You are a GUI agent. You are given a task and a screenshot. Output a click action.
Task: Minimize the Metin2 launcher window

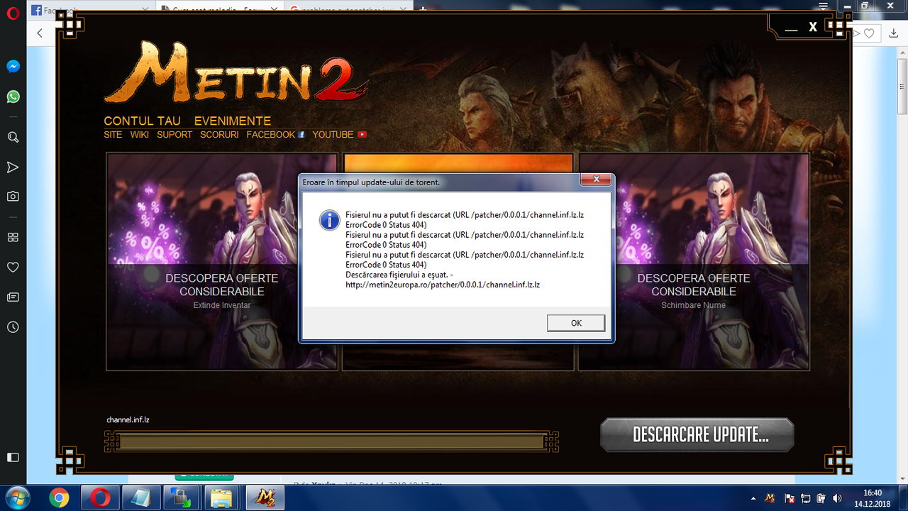click(x=792, y=28)
